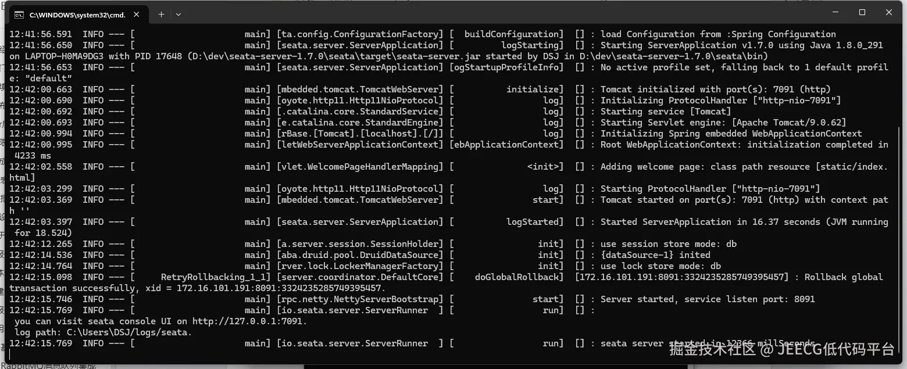Click the 'Starting service [Tomcat]' log line

click(x=666, y=112)
